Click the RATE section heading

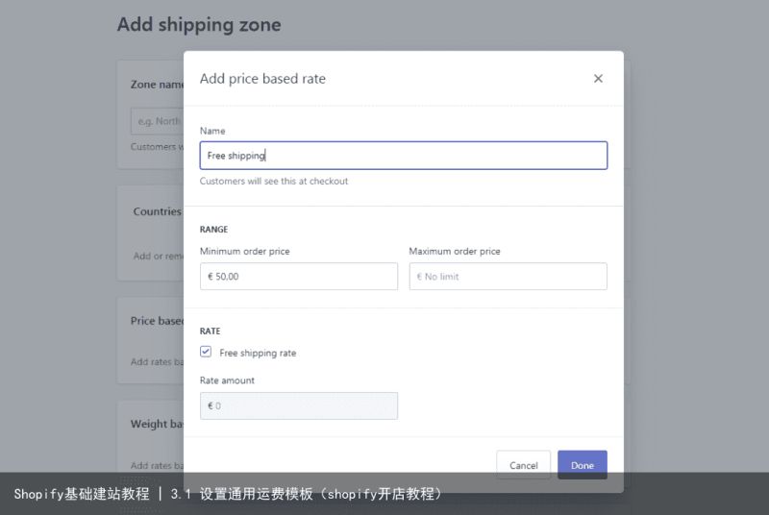pyautogui.click(x=210, y=331)
